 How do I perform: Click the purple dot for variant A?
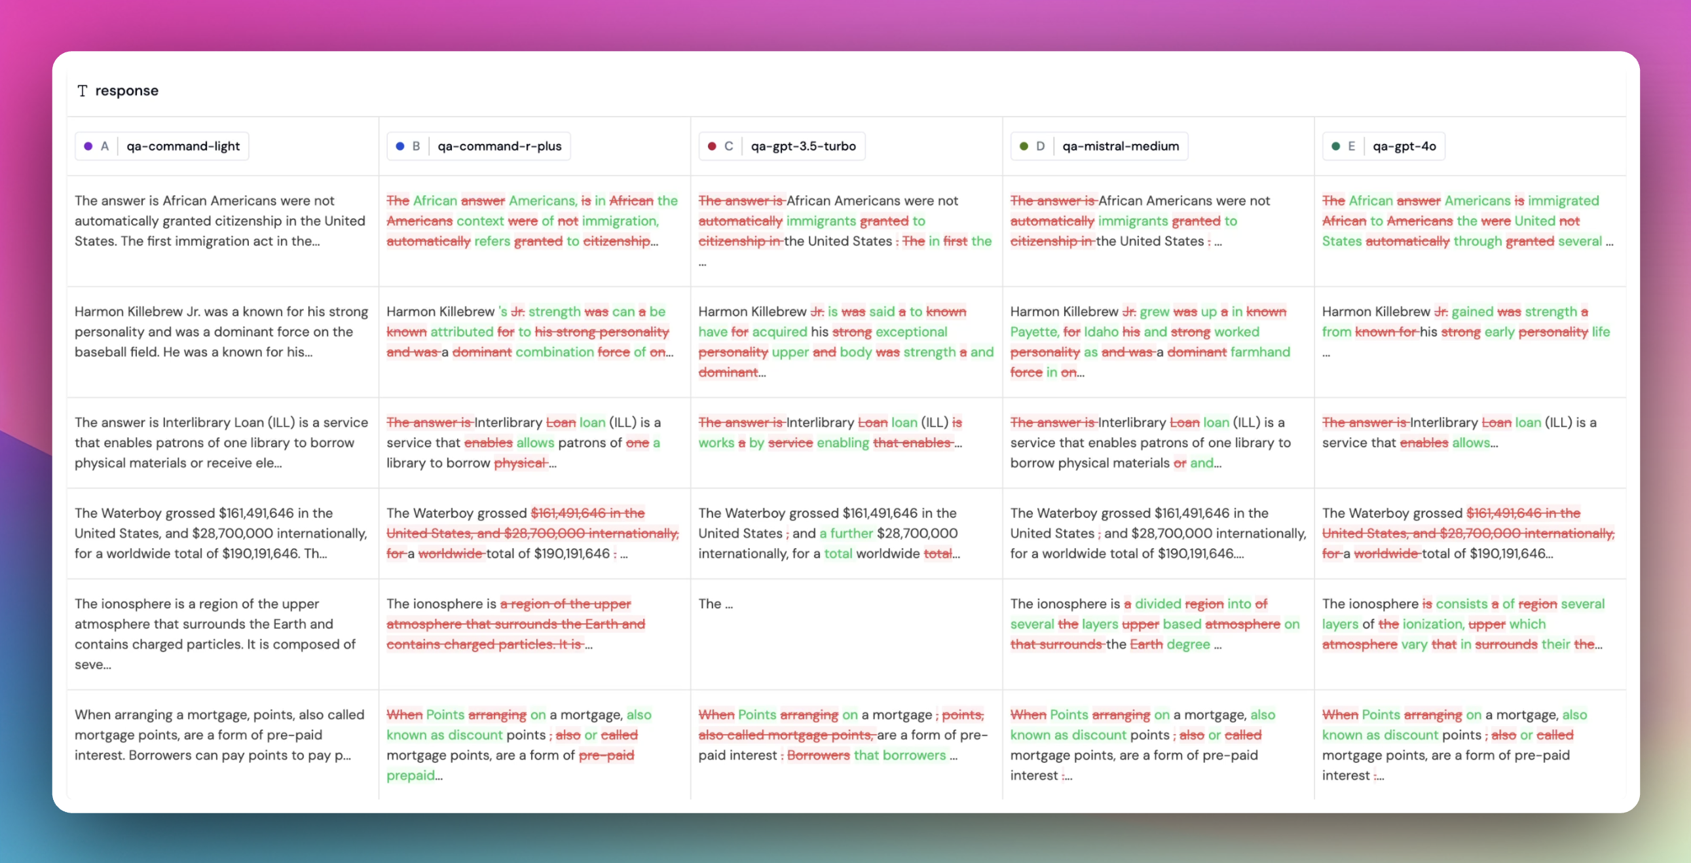88,147
